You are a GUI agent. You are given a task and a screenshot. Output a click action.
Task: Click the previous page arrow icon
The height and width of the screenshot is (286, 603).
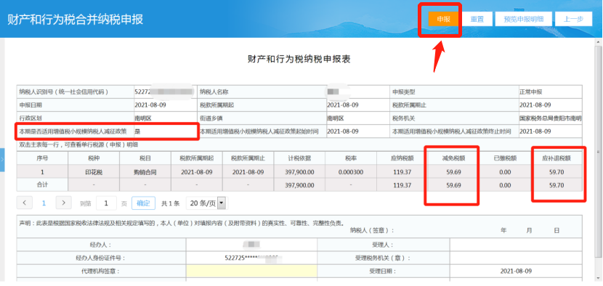25,203
